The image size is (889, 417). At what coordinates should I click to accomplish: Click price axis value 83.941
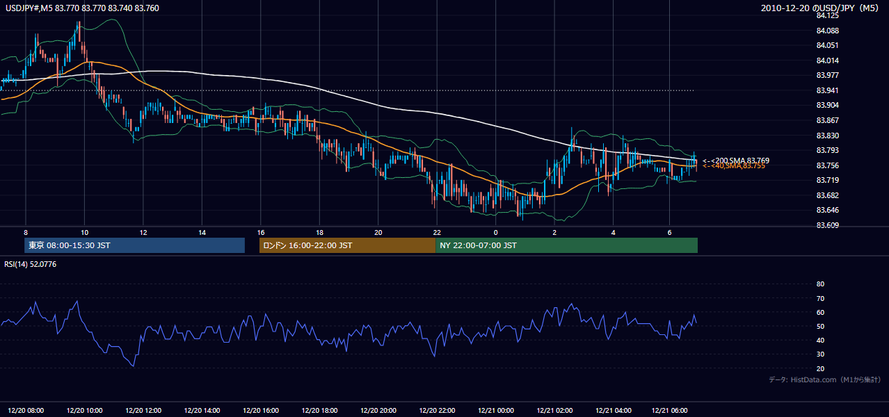pos(826,90)
